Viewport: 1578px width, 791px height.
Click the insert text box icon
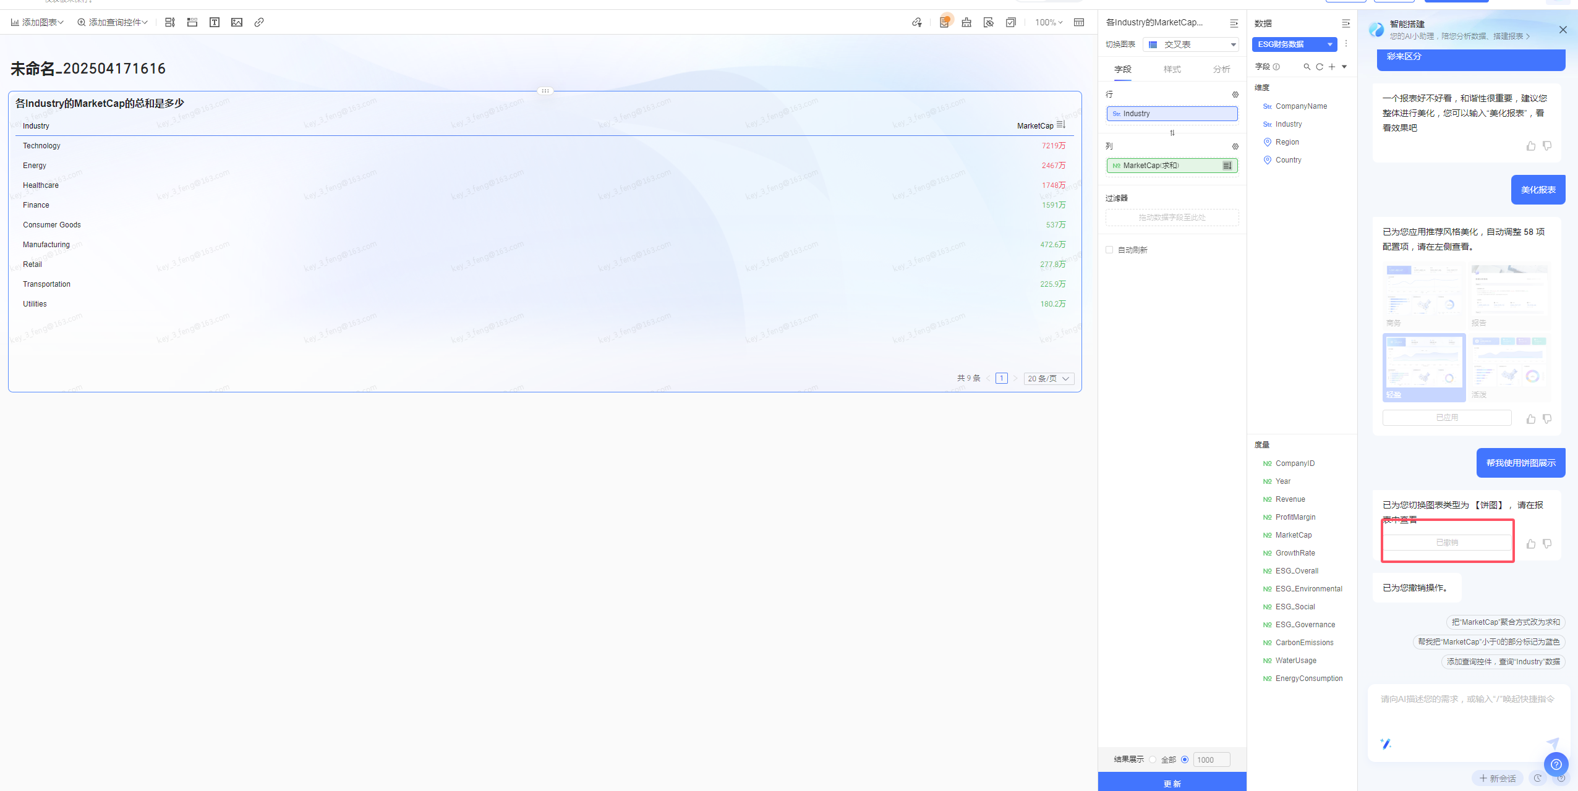coord(215,22)
